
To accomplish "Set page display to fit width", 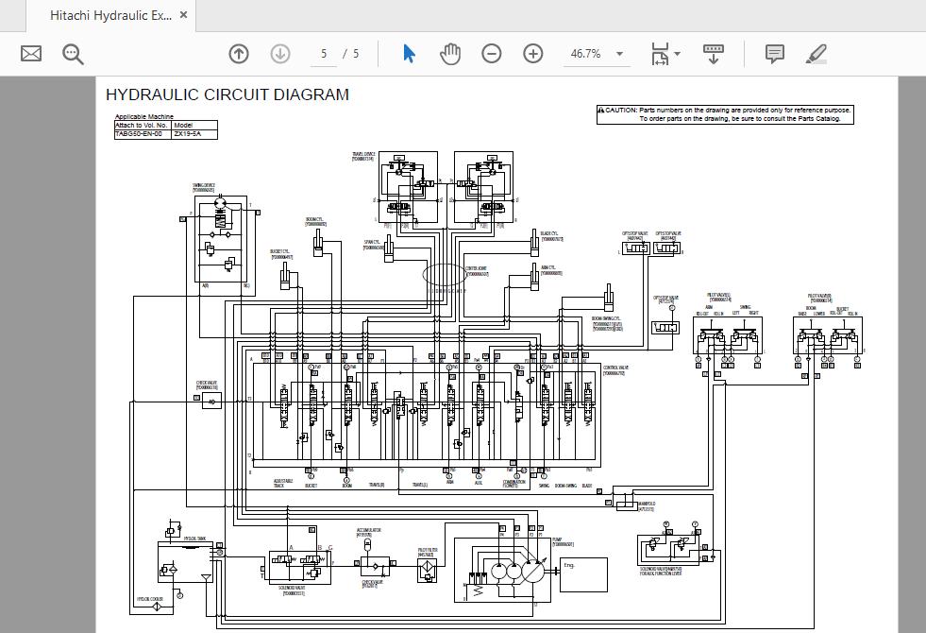I will [x=660, y=54].
